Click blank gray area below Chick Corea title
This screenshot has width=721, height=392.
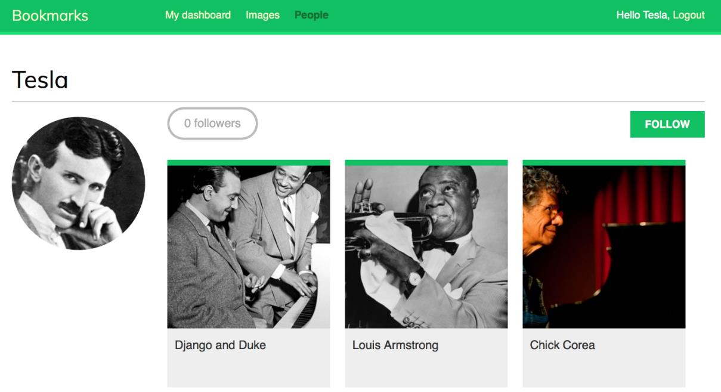pos(604,373)
